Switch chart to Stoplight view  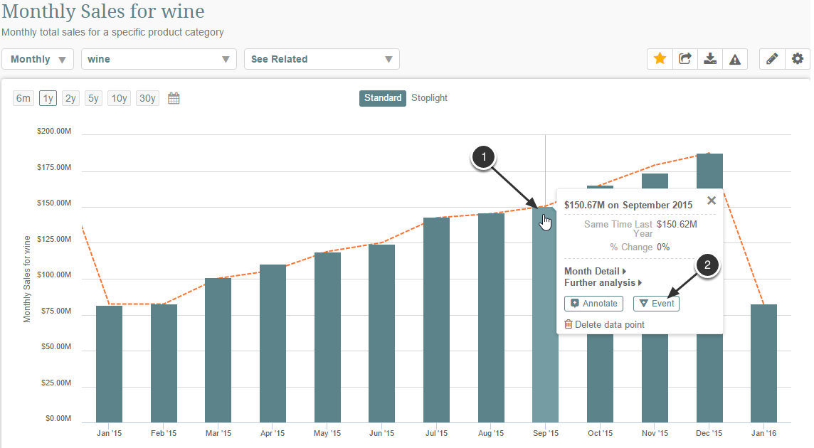coord(429,98)
